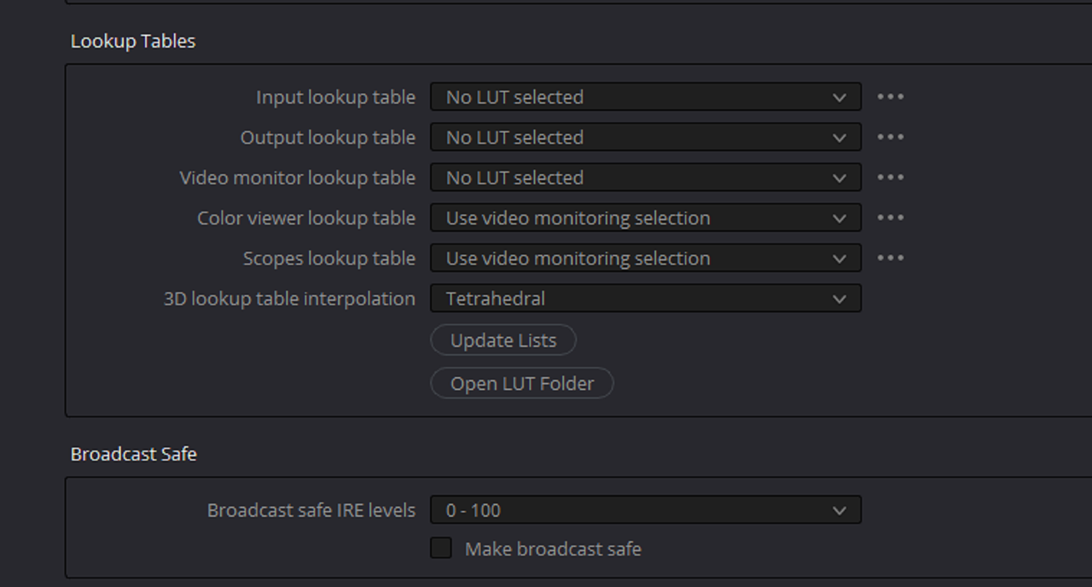The image size is (1092, 587).
Task: Expand the Output lookup table dropdown
Action: coord(645,137)
